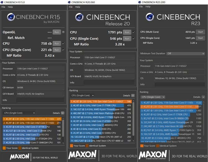
Task: Run the CPU (Single Core) test in R15
Action: pyautogui.click(x=57, y=50)
